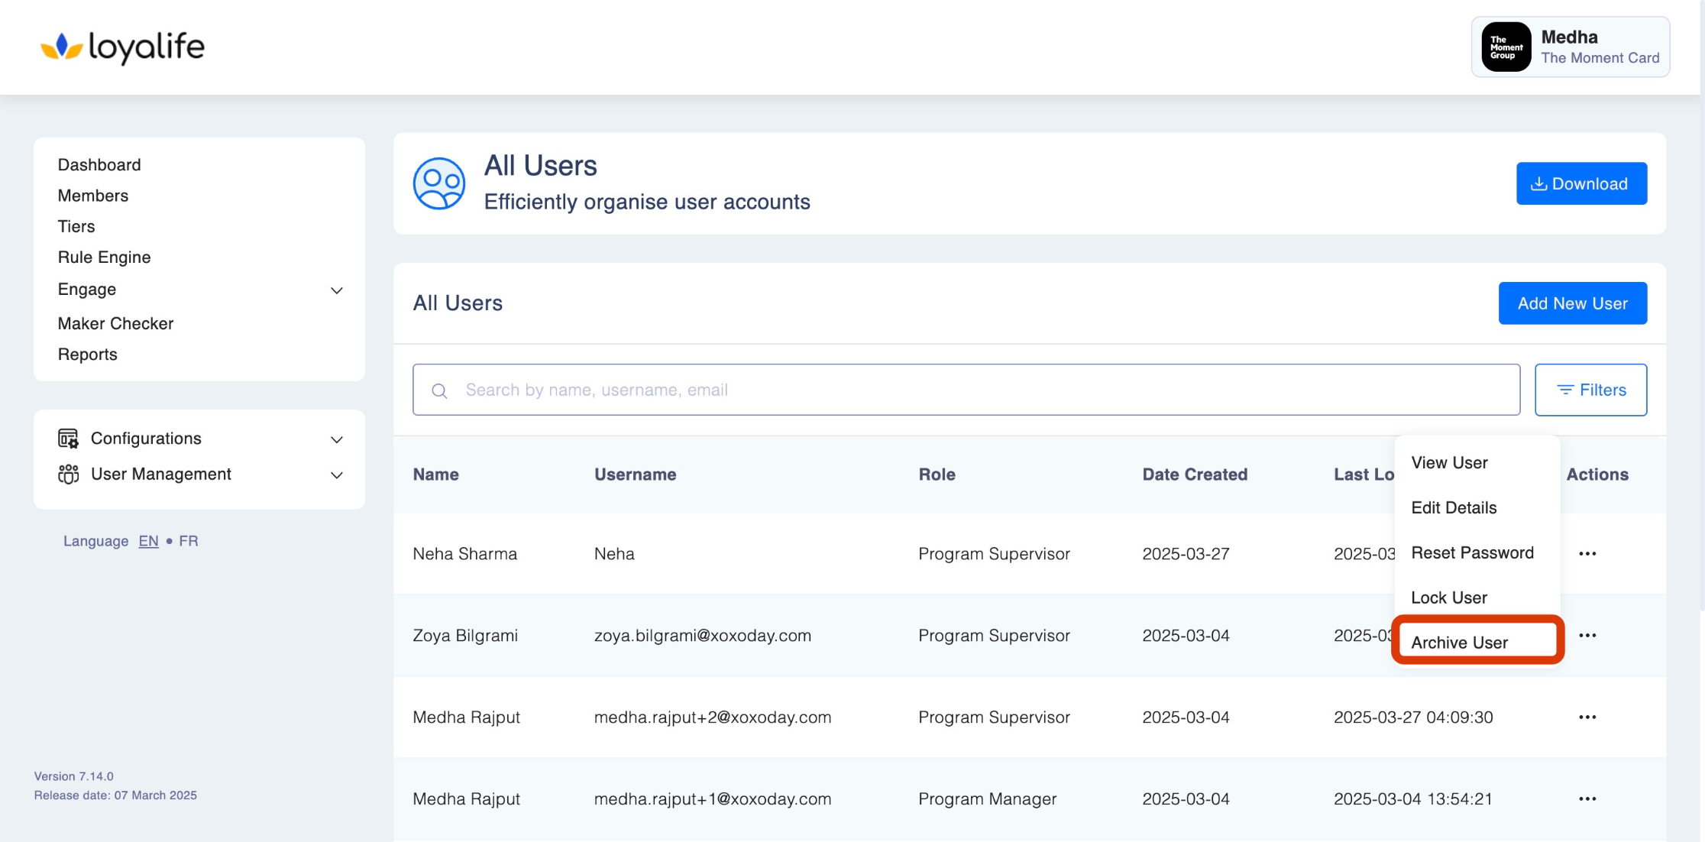Click the All Users header icon
This screenshot has height=842, width=1705.
coord(439,183)
